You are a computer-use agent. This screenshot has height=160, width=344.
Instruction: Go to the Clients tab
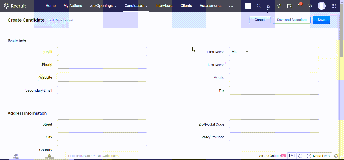pyautogui.click(x=186, y=6)
